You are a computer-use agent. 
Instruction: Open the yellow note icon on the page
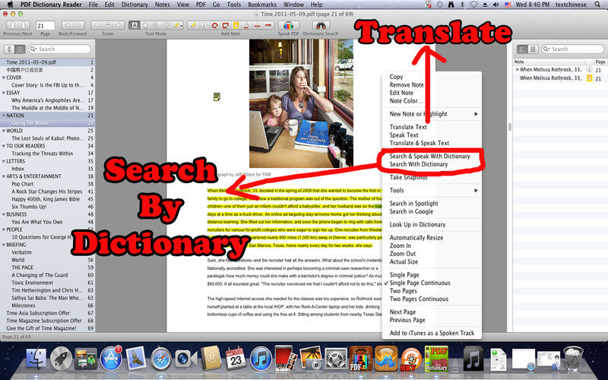coord(217,97)
